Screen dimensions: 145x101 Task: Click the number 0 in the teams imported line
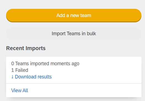pos(13,64)
